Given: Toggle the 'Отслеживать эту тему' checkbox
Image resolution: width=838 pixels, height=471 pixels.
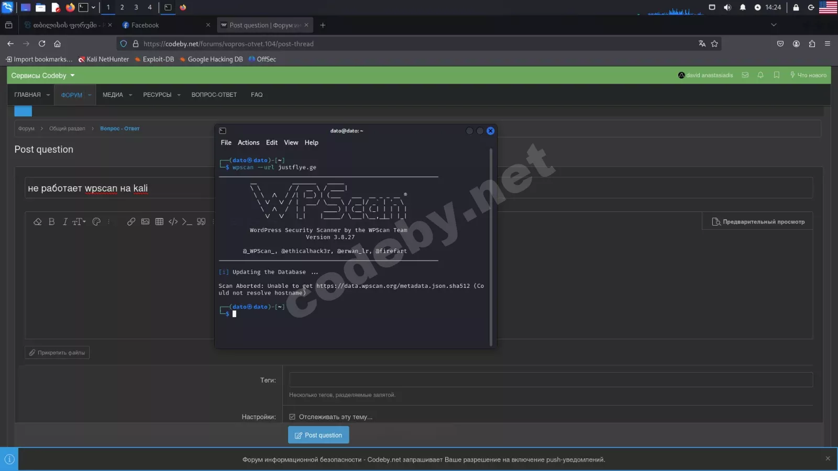Looking at the screenshot, I should 292,417.
